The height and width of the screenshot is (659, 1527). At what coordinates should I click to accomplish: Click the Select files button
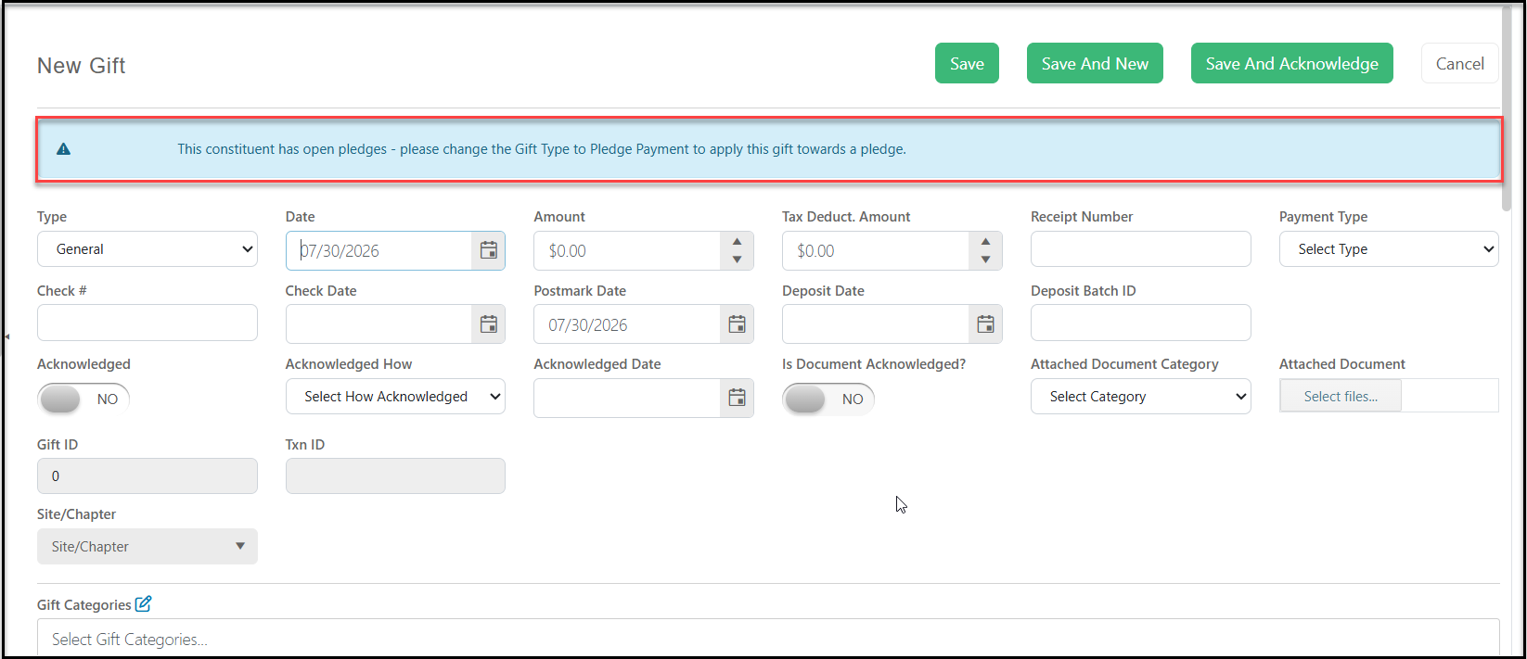pos(1341,397)
